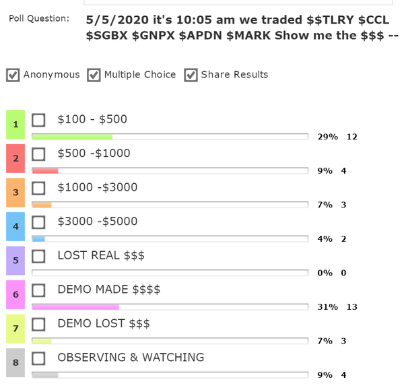Click the purple number 5 swatch
This screenshot has width=404, height=390.
(x=15, y=261)
